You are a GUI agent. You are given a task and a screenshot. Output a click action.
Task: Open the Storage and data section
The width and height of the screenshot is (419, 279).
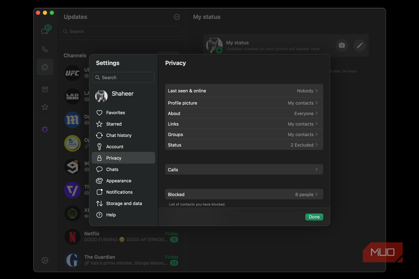(123, 203)
